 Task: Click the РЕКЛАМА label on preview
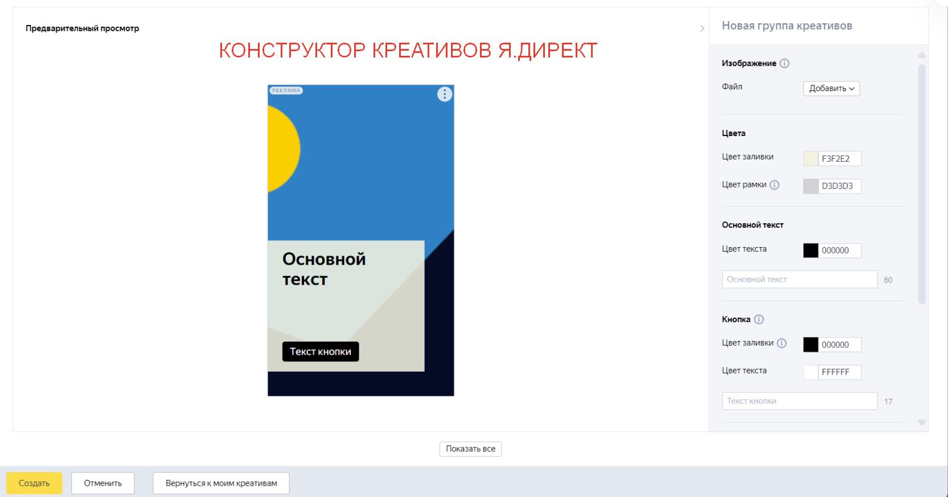pos(286,91)
